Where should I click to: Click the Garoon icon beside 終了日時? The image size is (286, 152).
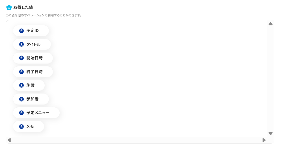point(21,72)
